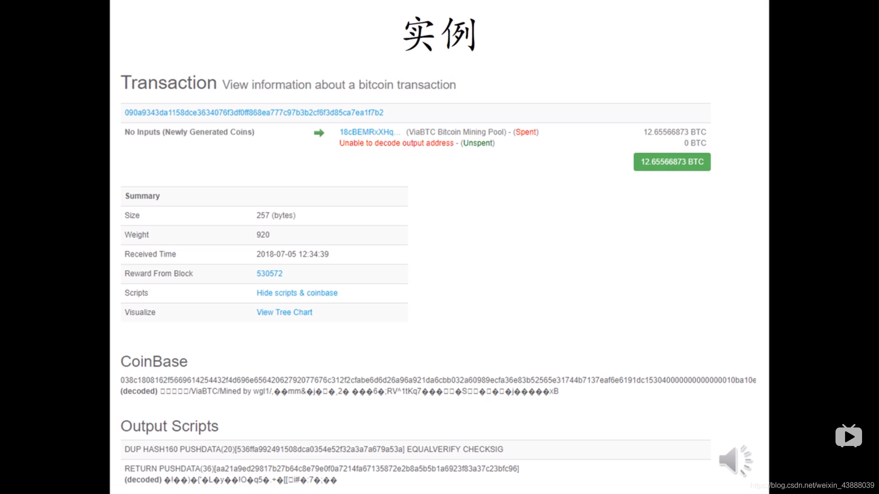Open block 530572 link
879x494 pixels.
270,274
